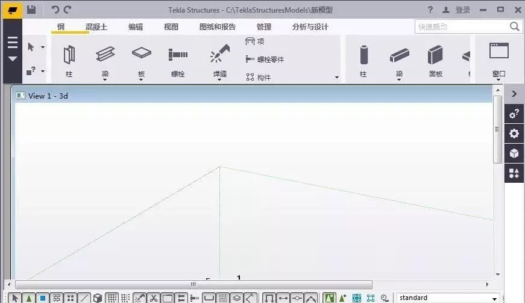525x303 pixels.
Task: Toggle the select-all arrow switch in bottom toolbar
Action: click(x=16, y=298)
